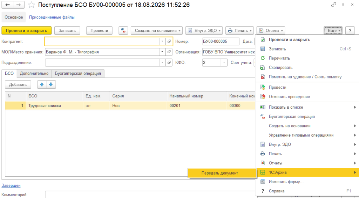Expand the КФО dropdown arrow
The width and height of the screenshot is (359, 198).
tap(224, 62)
